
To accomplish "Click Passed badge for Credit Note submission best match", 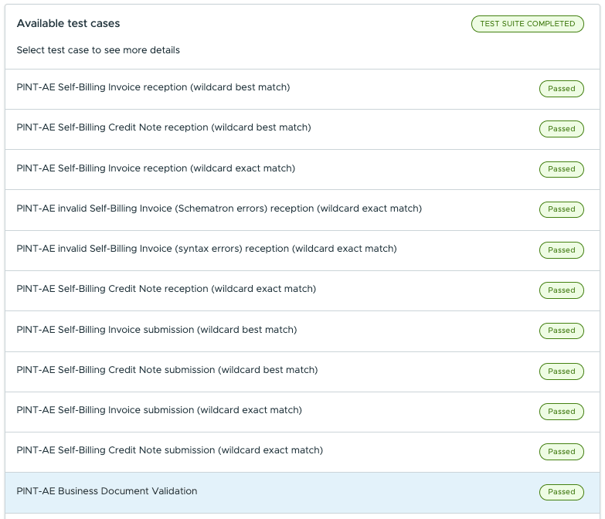I will click(x=562, y=371).
